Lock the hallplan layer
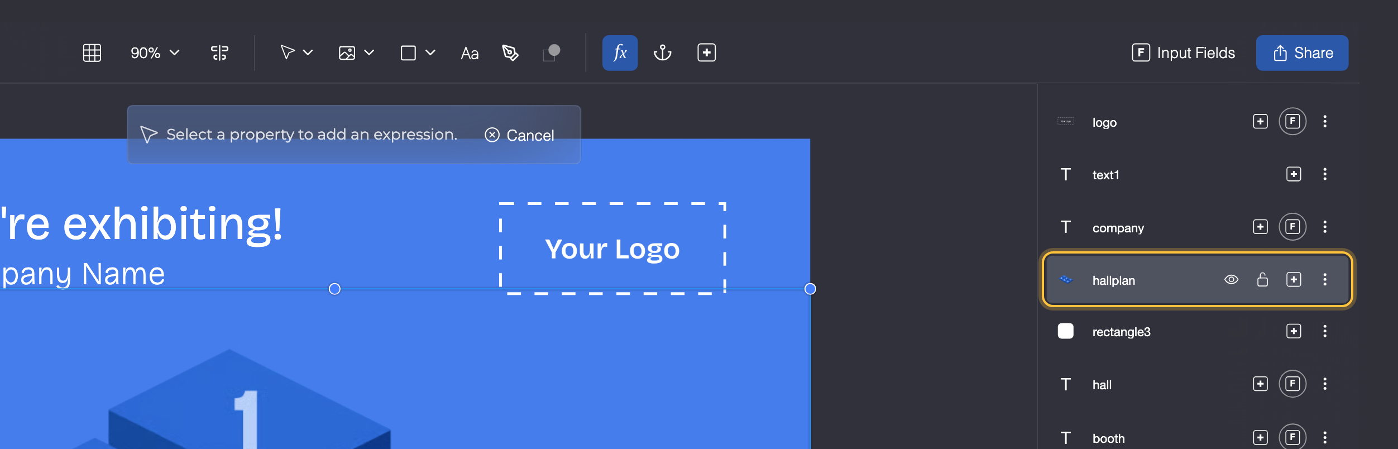The image size is (1398, 449). pyautogui.click(x=1262, y=279)
